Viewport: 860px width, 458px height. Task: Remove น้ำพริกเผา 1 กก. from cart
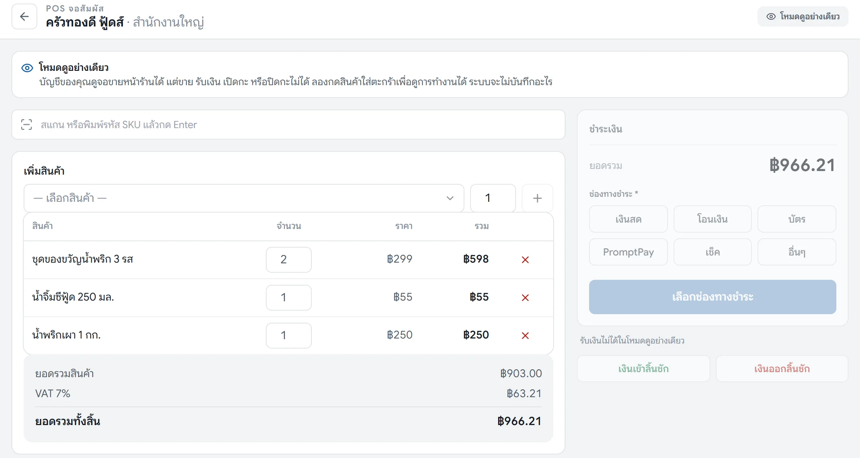[525, 336]
